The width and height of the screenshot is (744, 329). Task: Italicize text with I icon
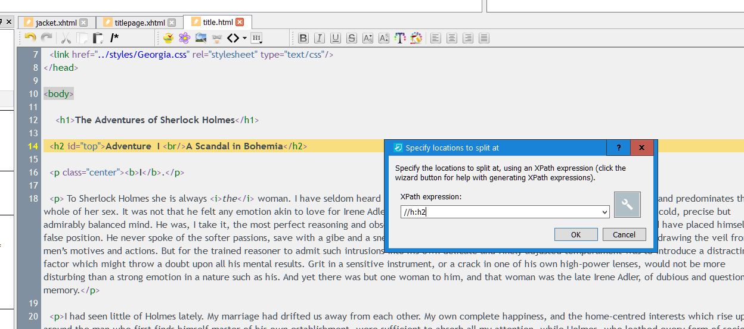[320, 38]
